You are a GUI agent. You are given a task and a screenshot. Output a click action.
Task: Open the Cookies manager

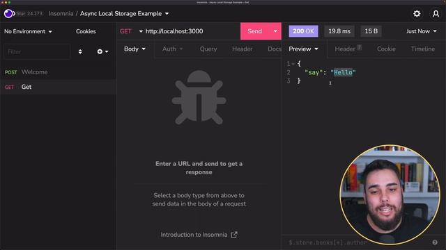point(86,31)
